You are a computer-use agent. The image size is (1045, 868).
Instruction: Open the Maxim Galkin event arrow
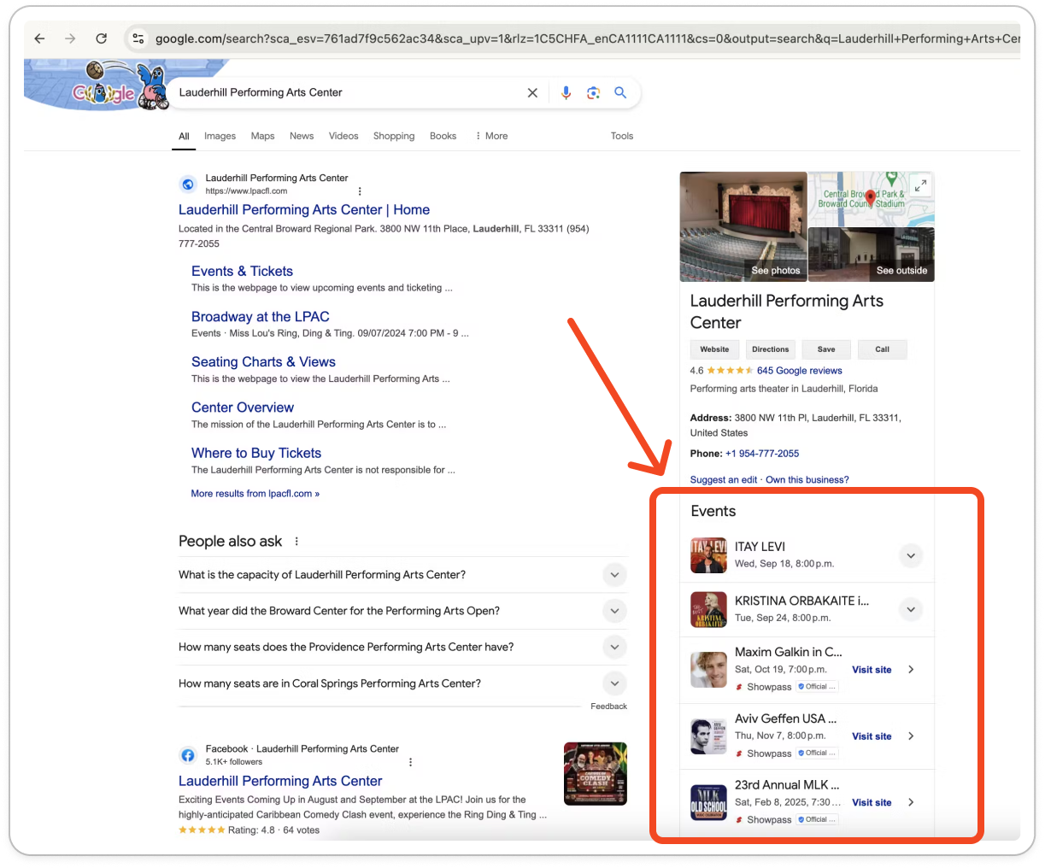(911, 670)
